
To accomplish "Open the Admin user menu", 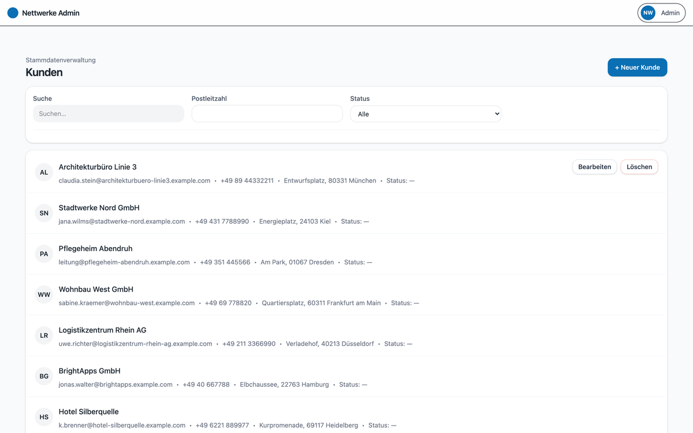I will [661, 13].
